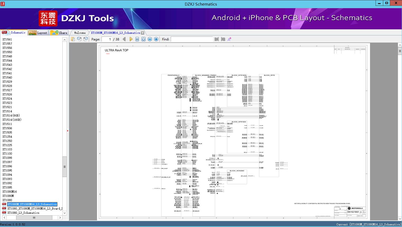The image size is (402, 227).
Task: Click the fit-to-page icon
Action: point(144,39)
